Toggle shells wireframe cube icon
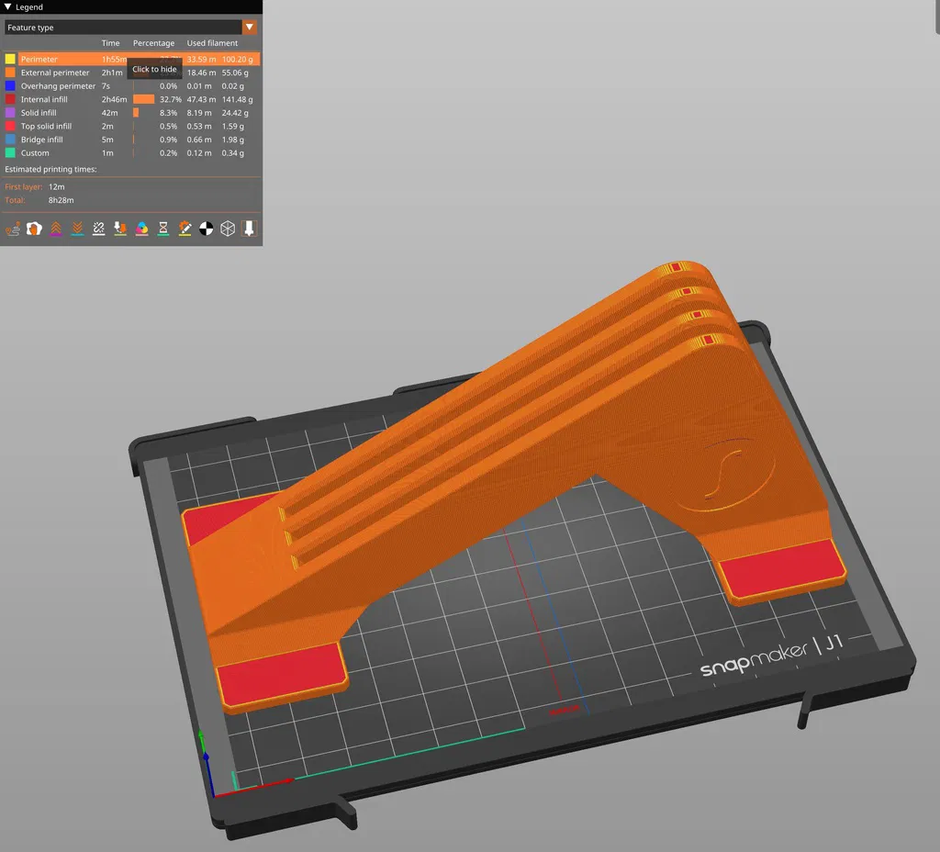 [x=228, y=229]
